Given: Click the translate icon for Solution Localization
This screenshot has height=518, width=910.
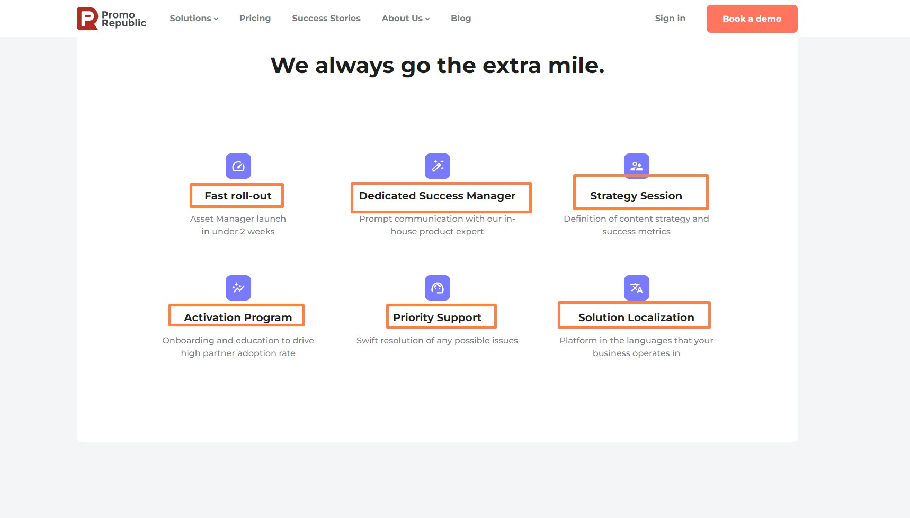Looking at the screenshot, I should click(636, 288).
